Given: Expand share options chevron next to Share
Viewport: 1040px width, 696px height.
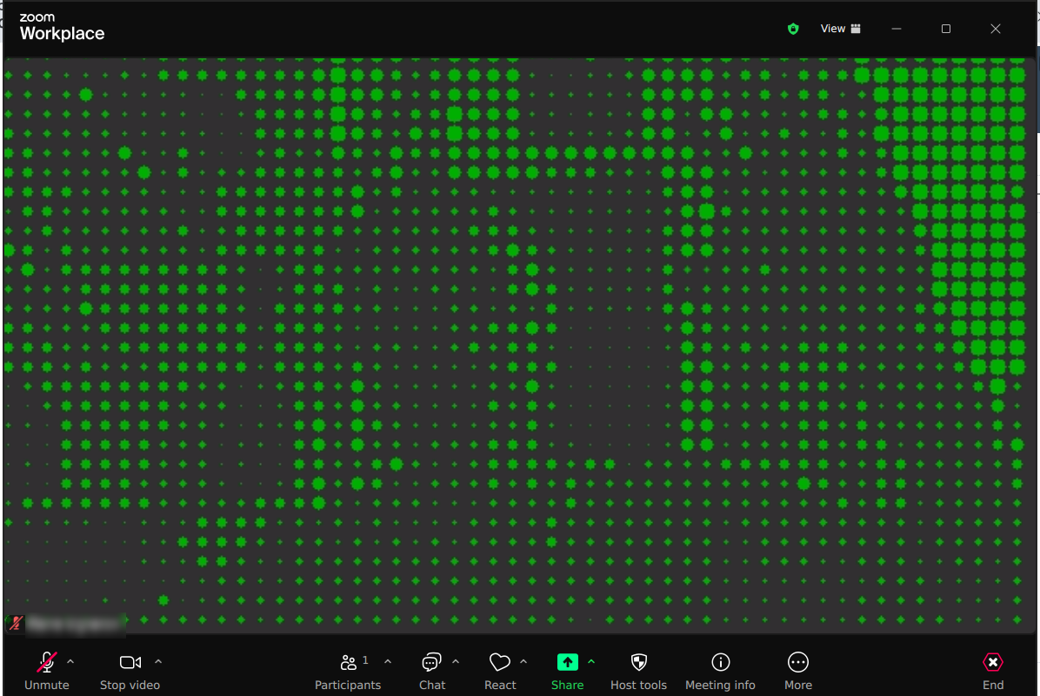Looking at the screenshot, I should point(591,662).
